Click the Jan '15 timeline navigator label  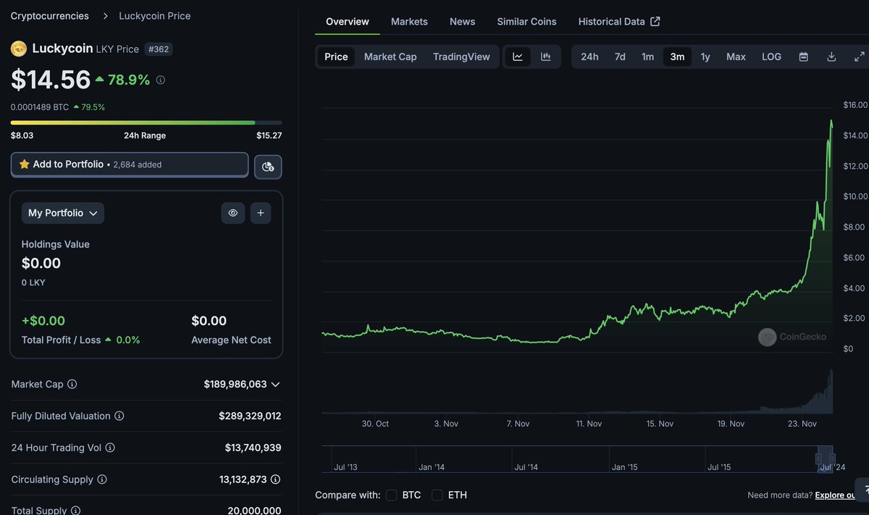point(624,467)
